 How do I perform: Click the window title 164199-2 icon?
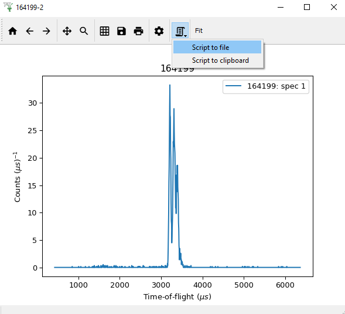tap(8, 7)
